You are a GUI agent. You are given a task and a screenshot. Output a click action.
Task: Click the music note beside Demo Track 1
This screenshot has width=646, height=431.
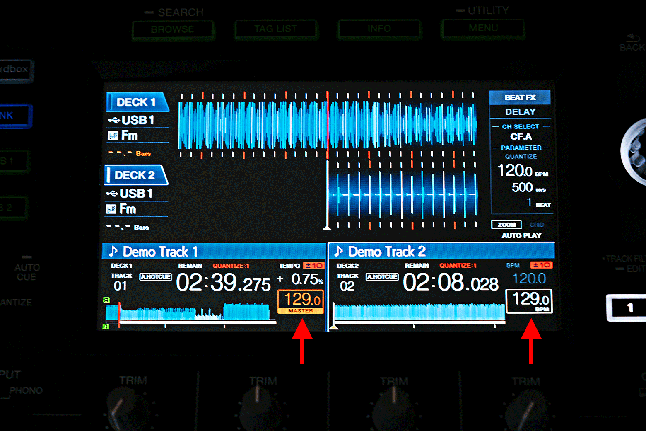click(113, 251)
